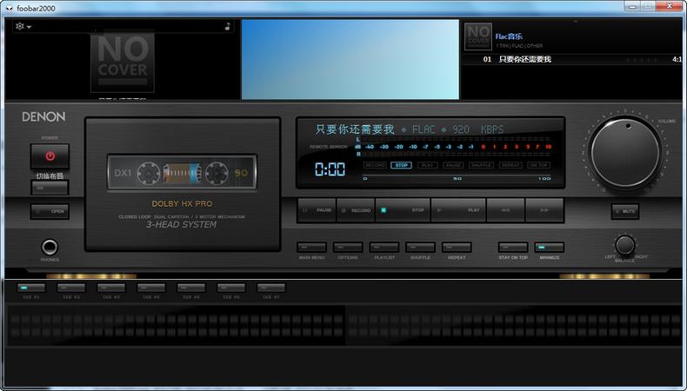
Task: Click the blue gradient visualization panel
Action: pyautogui.click(x=350, y=59)
